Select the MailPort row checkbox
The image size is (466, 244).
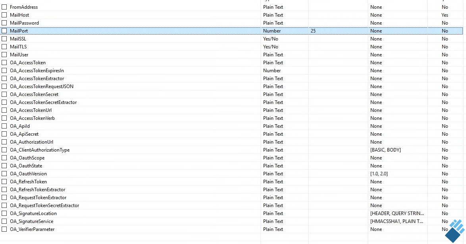coord(4,31)
